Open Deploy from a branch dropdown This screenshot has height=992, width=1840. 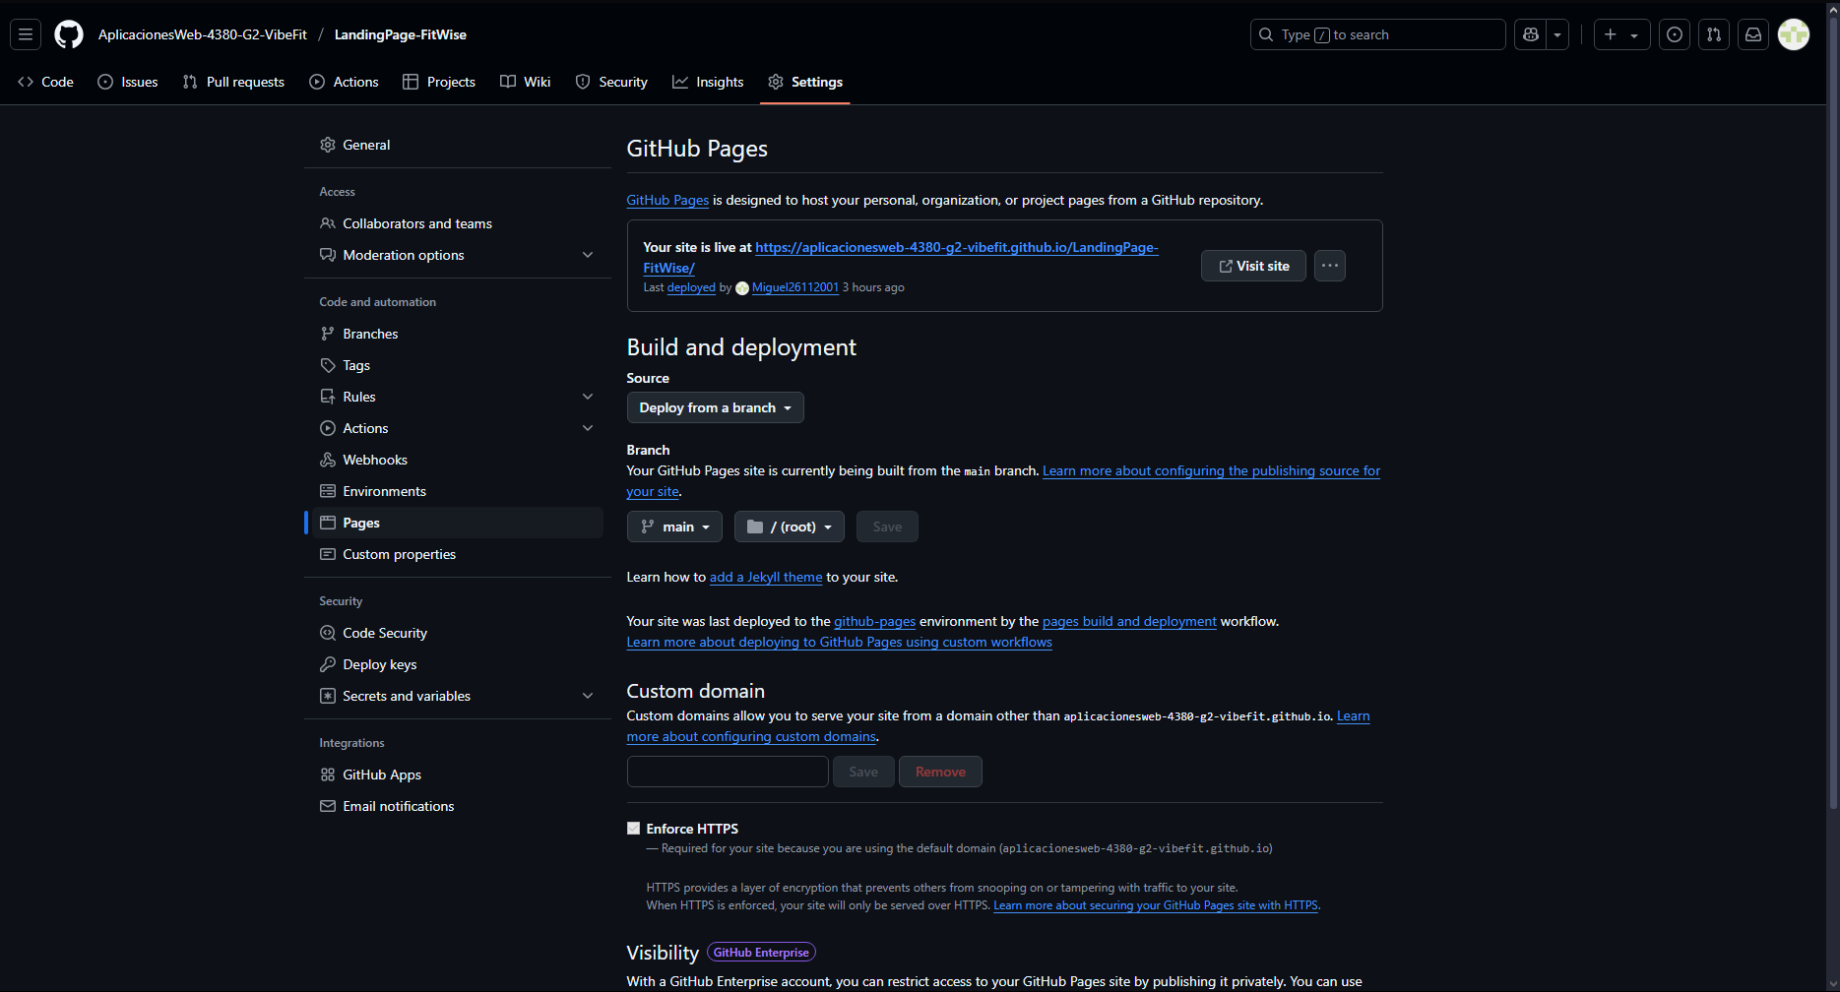pos(715,407)
